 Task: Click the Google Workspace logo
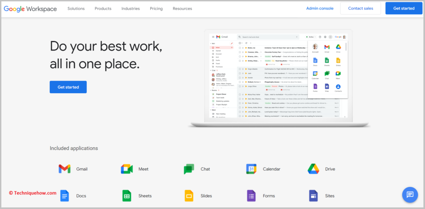point(30,8)
